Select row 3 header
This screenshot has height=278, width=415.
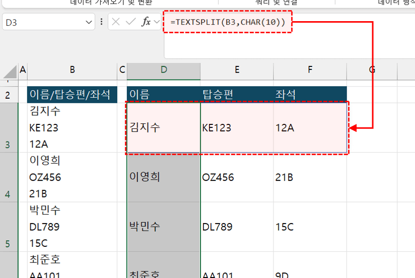(x=9, y=127)
